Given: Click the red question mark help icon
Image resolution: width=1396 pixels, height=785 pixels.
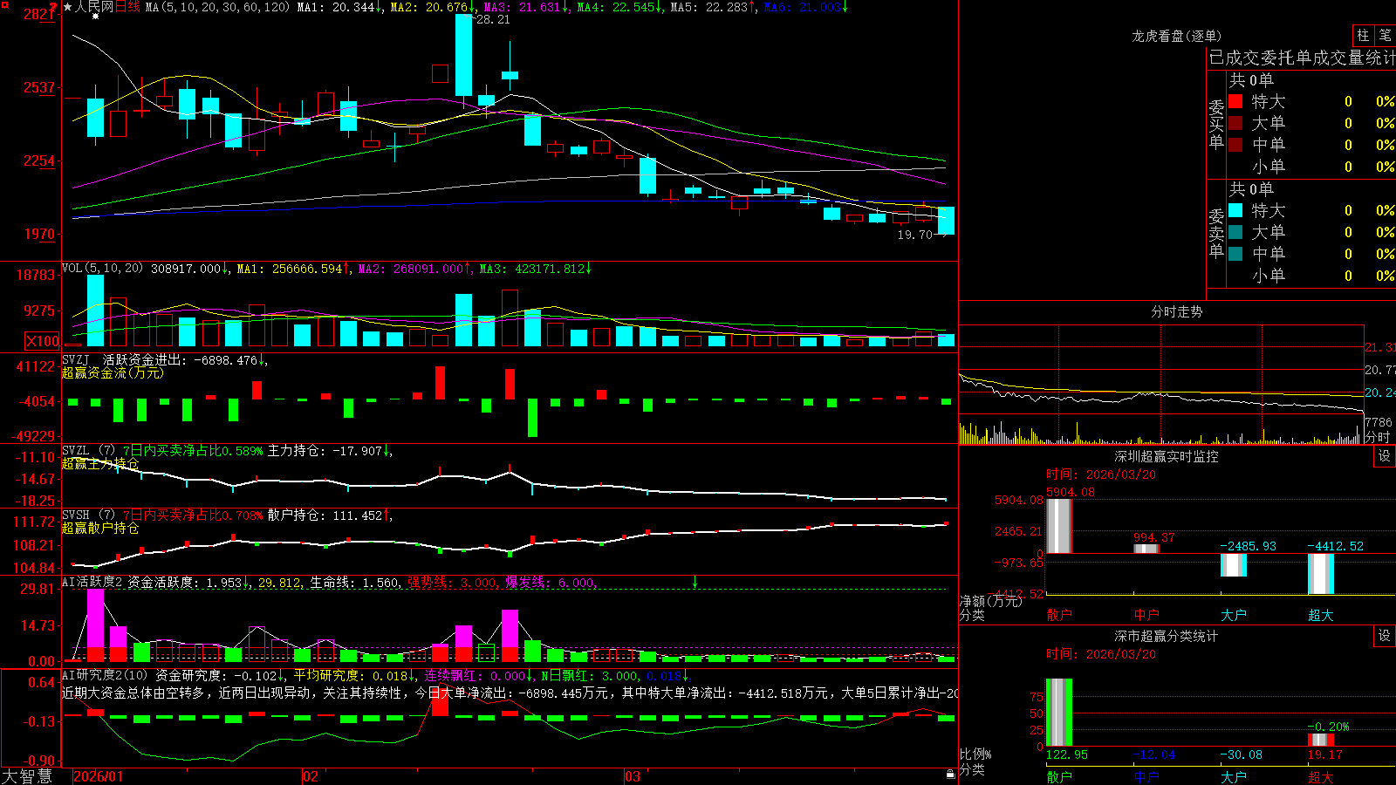Looking at the screenshot, I should [x=53, y=7].
